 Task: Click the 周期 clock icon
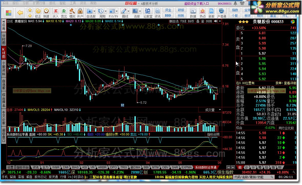pos(100,11)
